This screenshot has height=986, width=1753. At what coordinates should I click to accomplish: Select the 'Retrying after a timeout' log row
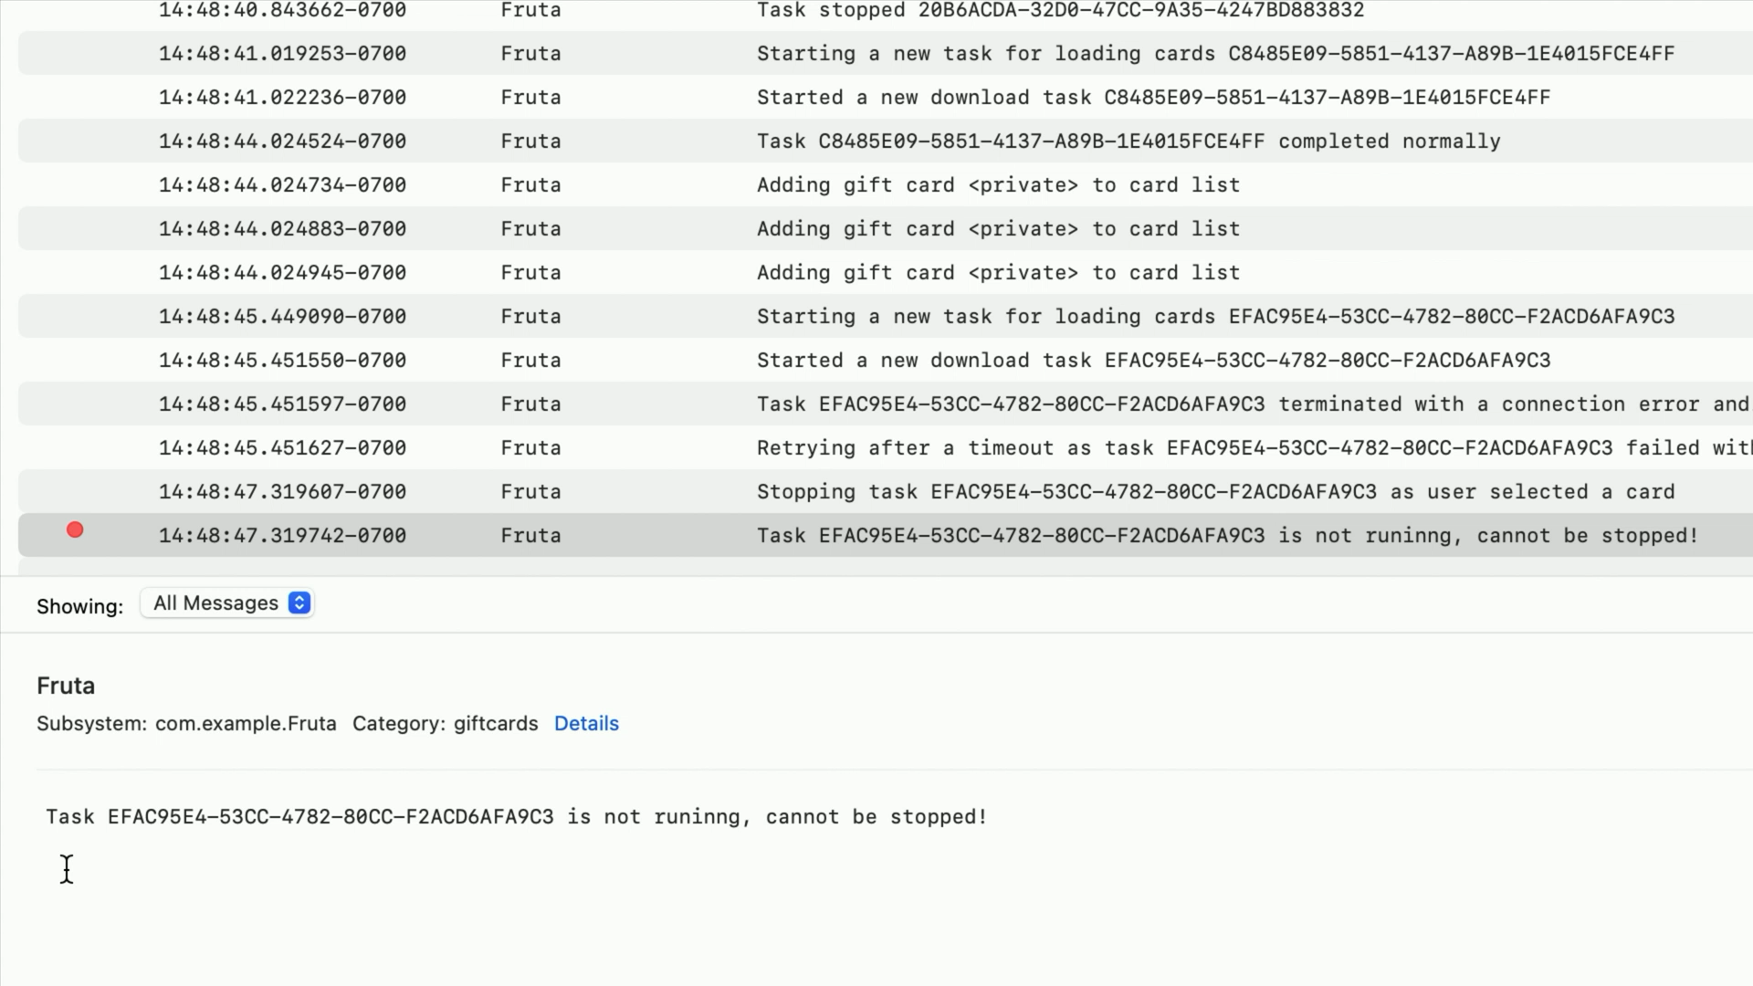(886, 447)
